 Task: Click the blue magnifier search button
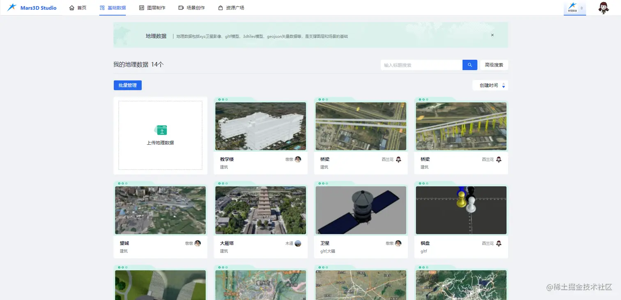tap(470, 65)
